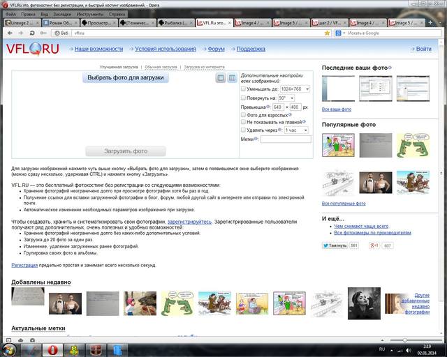Screen dimensions: 447x357
Task: Open the black-and-white woman portrait in Добавлены недавно
Action: [x=364, y=303]
